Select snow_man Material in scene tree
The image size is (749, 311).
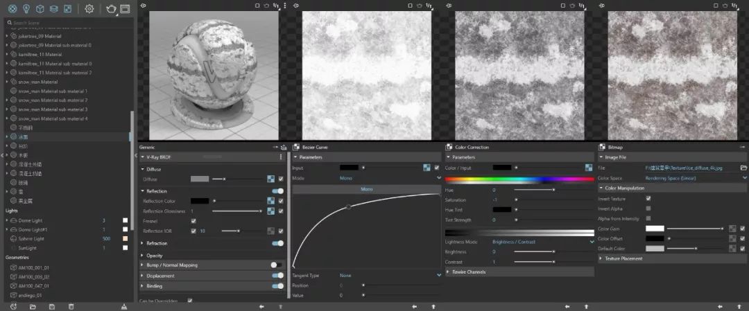point(38,82)
